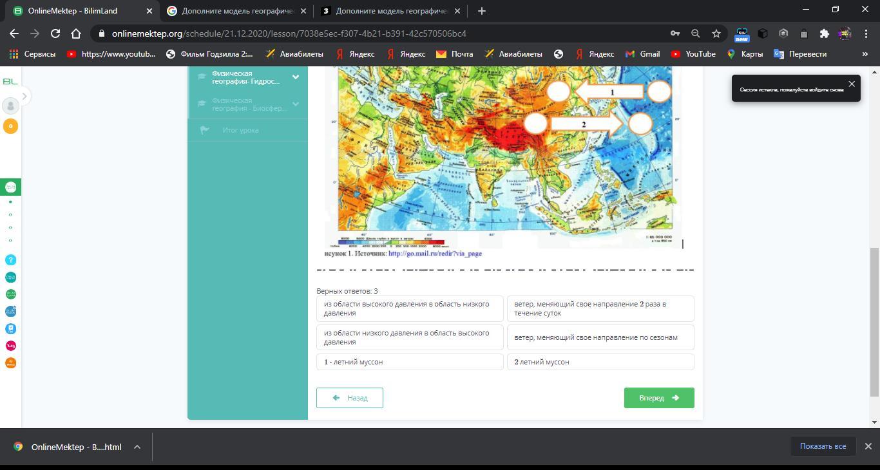Click the green 'Вперед' button

(x=658, y=398)
